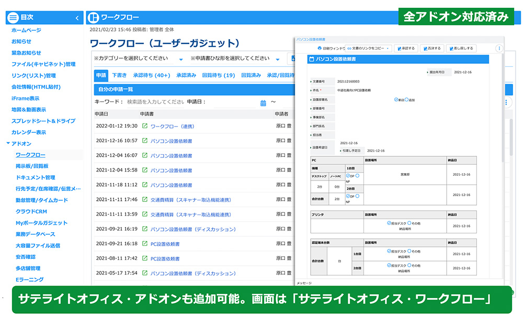Select クラウドCRM in the sidebar
The height and width of the screenshot is (318, 523).
tap(31, 211)
